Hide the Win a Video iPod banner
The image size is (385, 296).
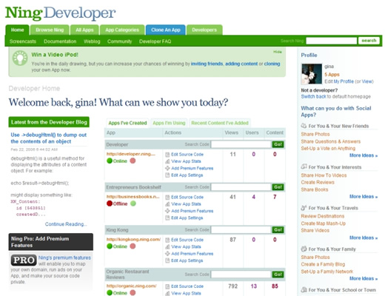click(x=278, y=52)
